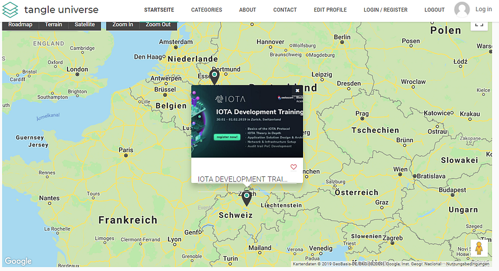Go to the ABOUT page
Image resolution: width=499 pixels, height=271 pixels.
[248, 10]
